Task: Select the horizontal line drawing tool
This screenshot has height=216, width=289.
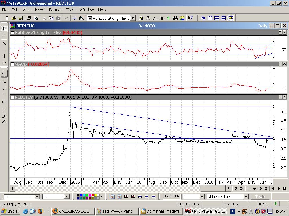Action: pyautogui.click(x=4, y=50)
